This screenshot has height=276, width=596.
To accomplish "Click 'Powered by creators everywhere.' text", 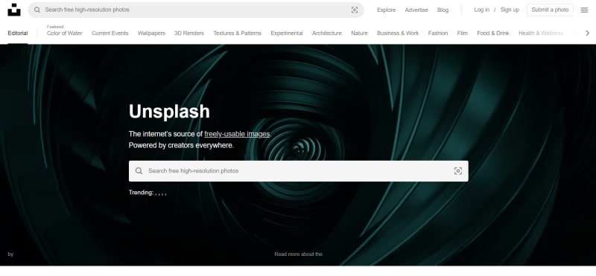I will [x=181, y=145].
